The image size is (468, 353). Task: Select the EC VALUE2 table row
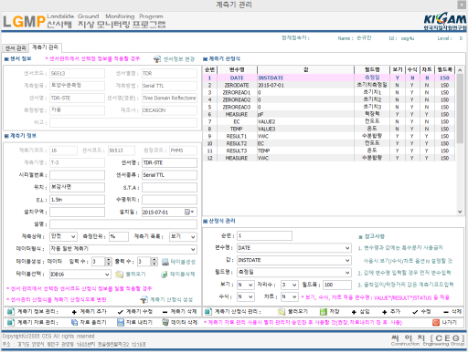329,122
